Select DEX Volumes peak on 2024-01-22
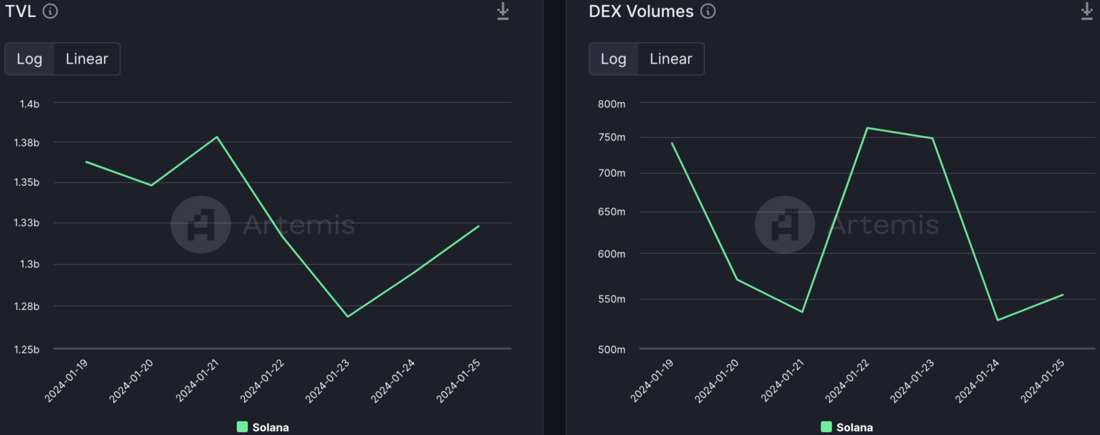1100x435 pixels. 867,128
